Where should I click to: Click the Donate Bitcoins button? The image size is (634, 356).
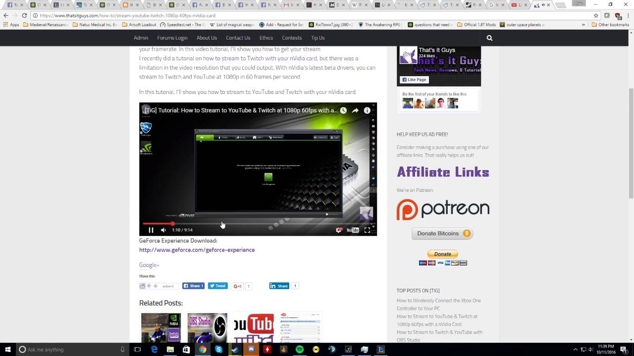coord(442,233)
